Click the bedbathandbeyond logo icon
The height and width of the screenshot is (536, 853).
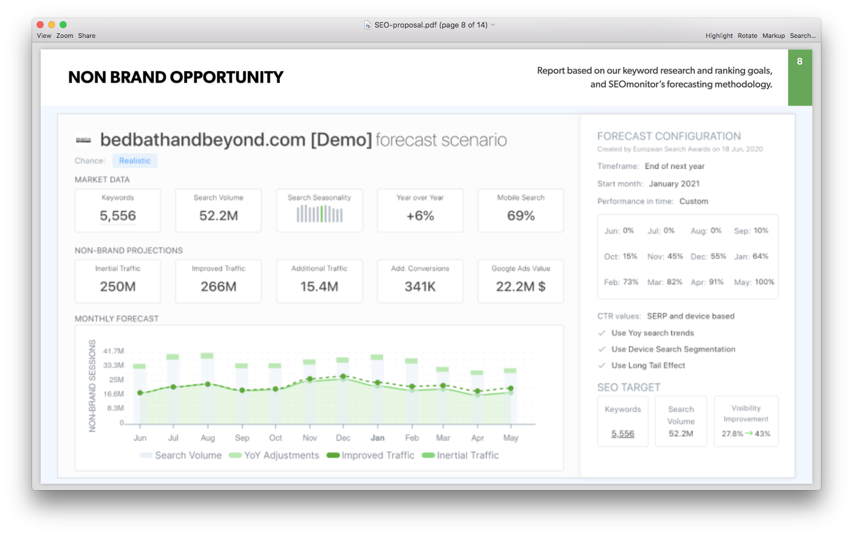click(x=83, y=140)
